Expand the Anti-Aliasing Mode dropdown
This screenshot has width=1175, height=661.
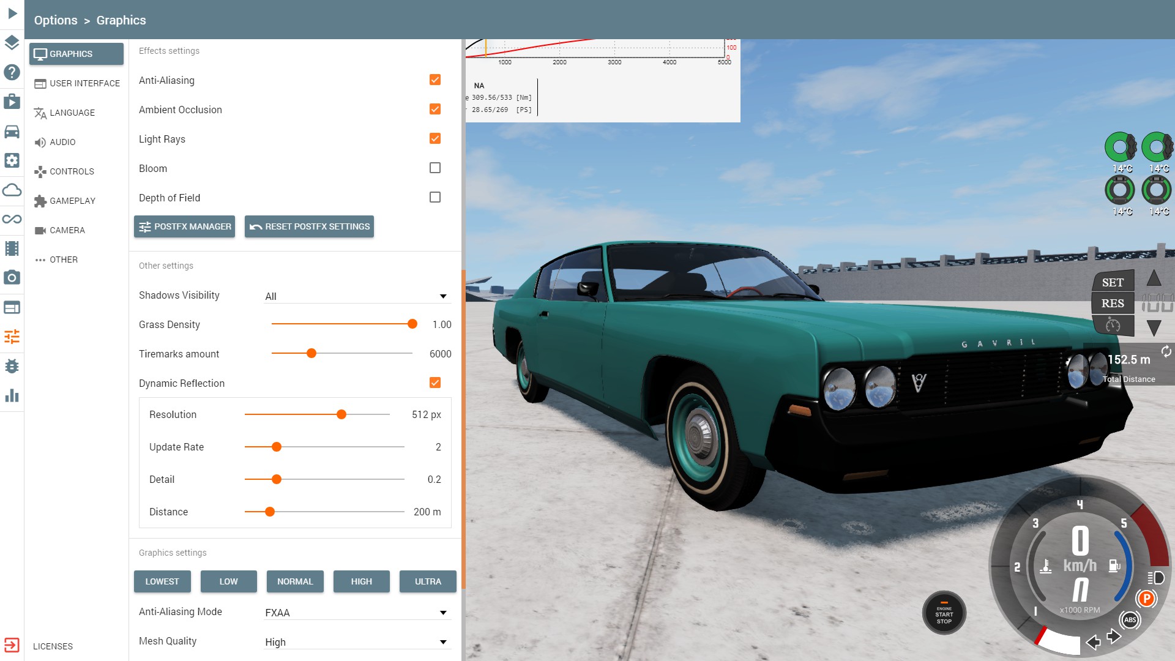[x=357, y=613]
